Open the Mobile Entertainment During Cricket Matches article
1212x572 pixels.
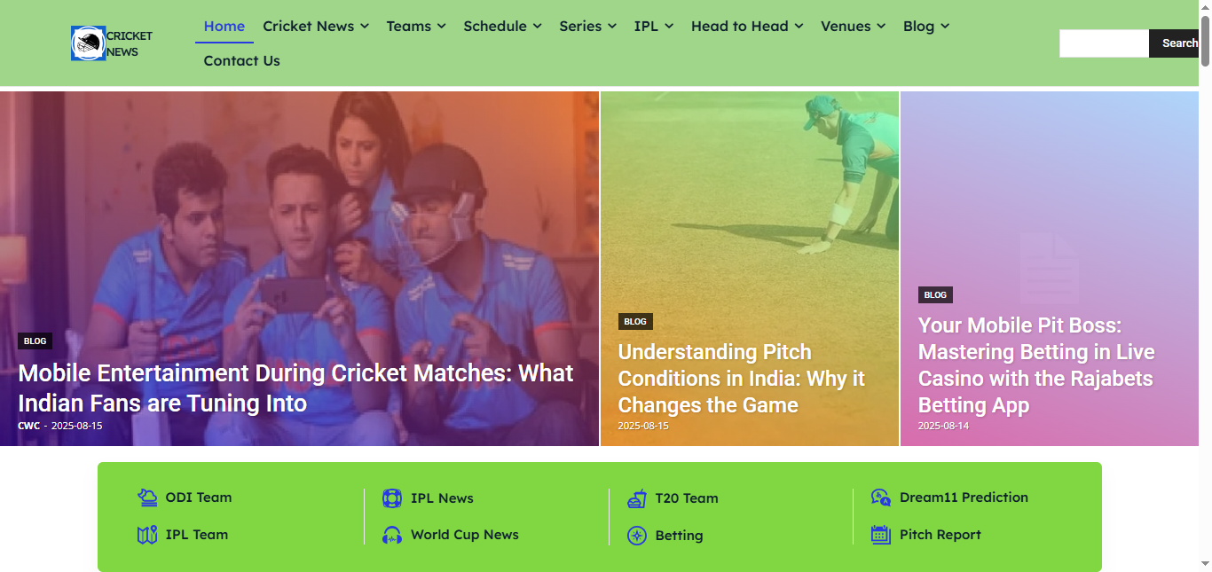295,388
